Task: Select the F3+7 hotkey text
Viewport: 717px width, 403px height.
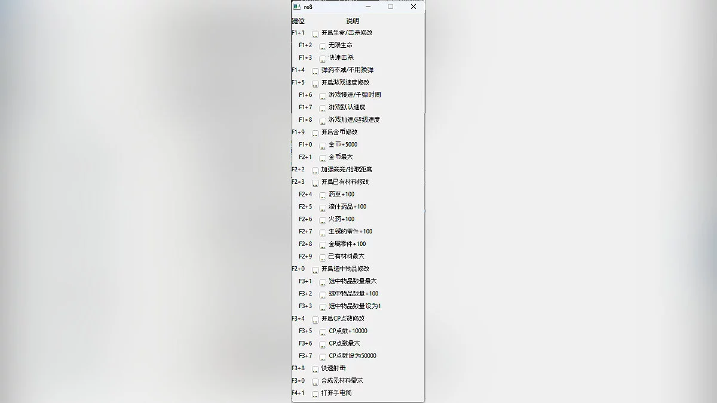Action: tap(305, 356)
